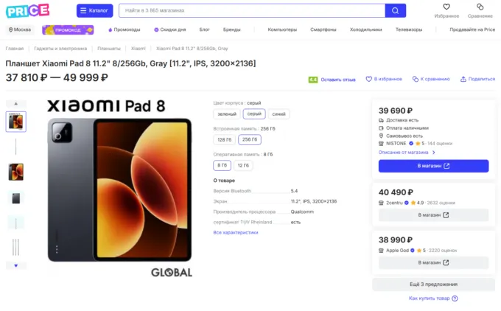
Task: Change city via Москва selector
Action: pyautogui.click(x=19, y=29)
